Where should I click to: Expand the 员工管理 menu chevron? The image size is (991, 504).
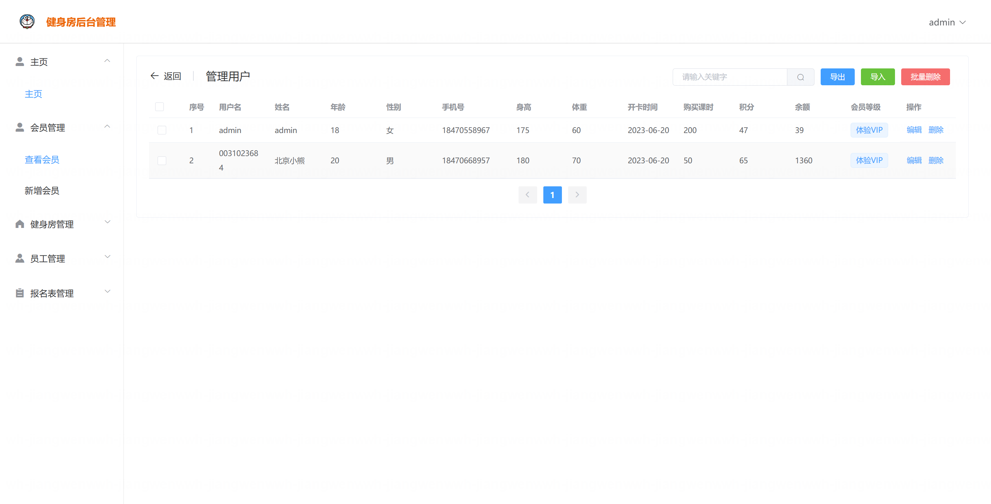click(x=108, y=256)
